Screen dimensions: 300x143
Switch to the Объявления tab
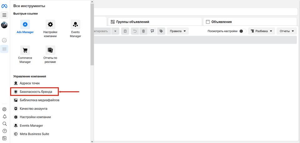(250, 22)
